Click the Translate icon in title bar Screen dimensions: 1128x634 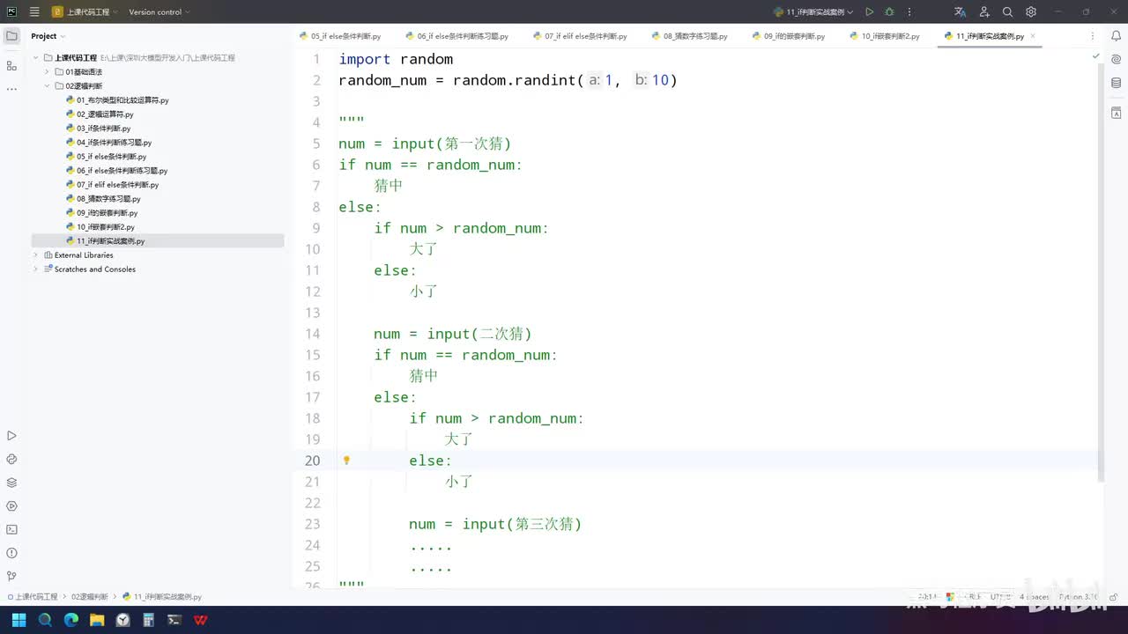coord(961,12)
